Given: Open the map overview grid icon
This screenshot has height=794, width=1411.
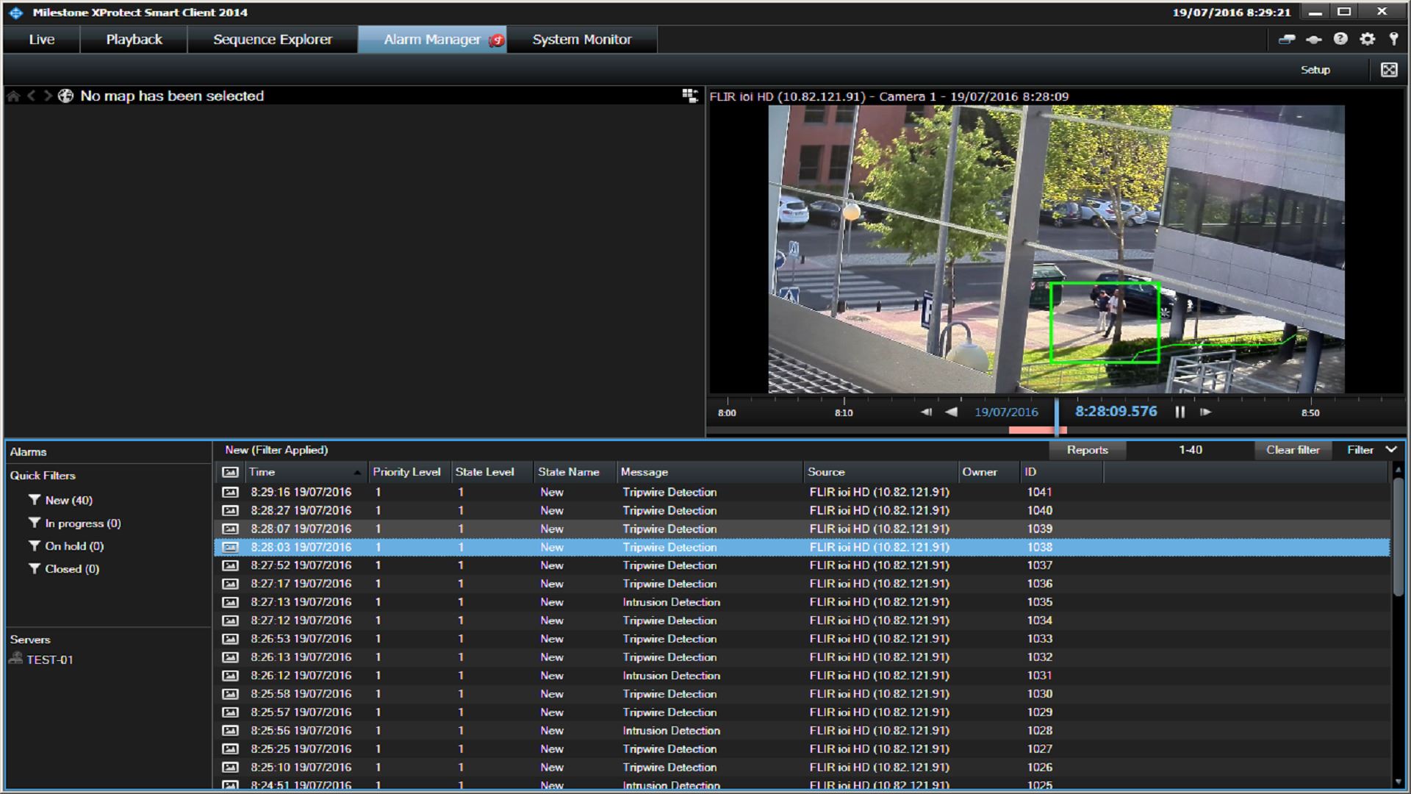Looking at the screenshot, I should click(x=689, y=96).
